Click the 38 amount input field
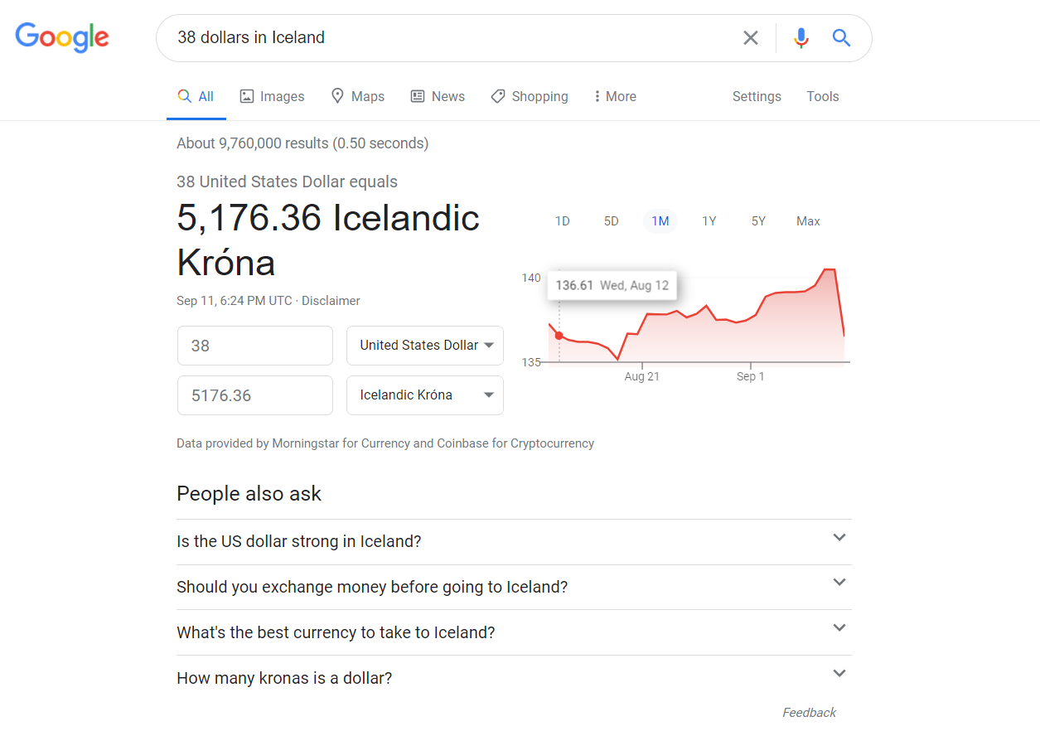 (255, 346)
